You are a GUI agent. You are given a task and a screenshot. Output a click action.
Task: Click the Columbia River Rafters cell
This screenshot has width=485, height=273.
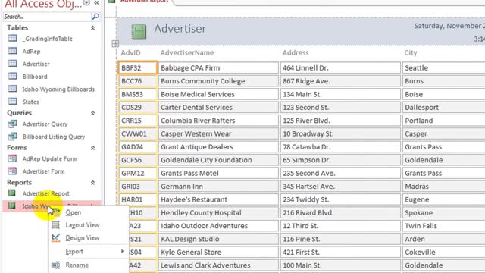pyautogui.click(x=218, y=121)
